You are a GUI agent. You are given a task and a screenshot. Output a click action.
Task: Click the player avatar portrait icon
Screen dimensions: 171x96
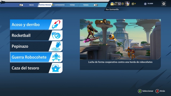click(x=127, y=4)
